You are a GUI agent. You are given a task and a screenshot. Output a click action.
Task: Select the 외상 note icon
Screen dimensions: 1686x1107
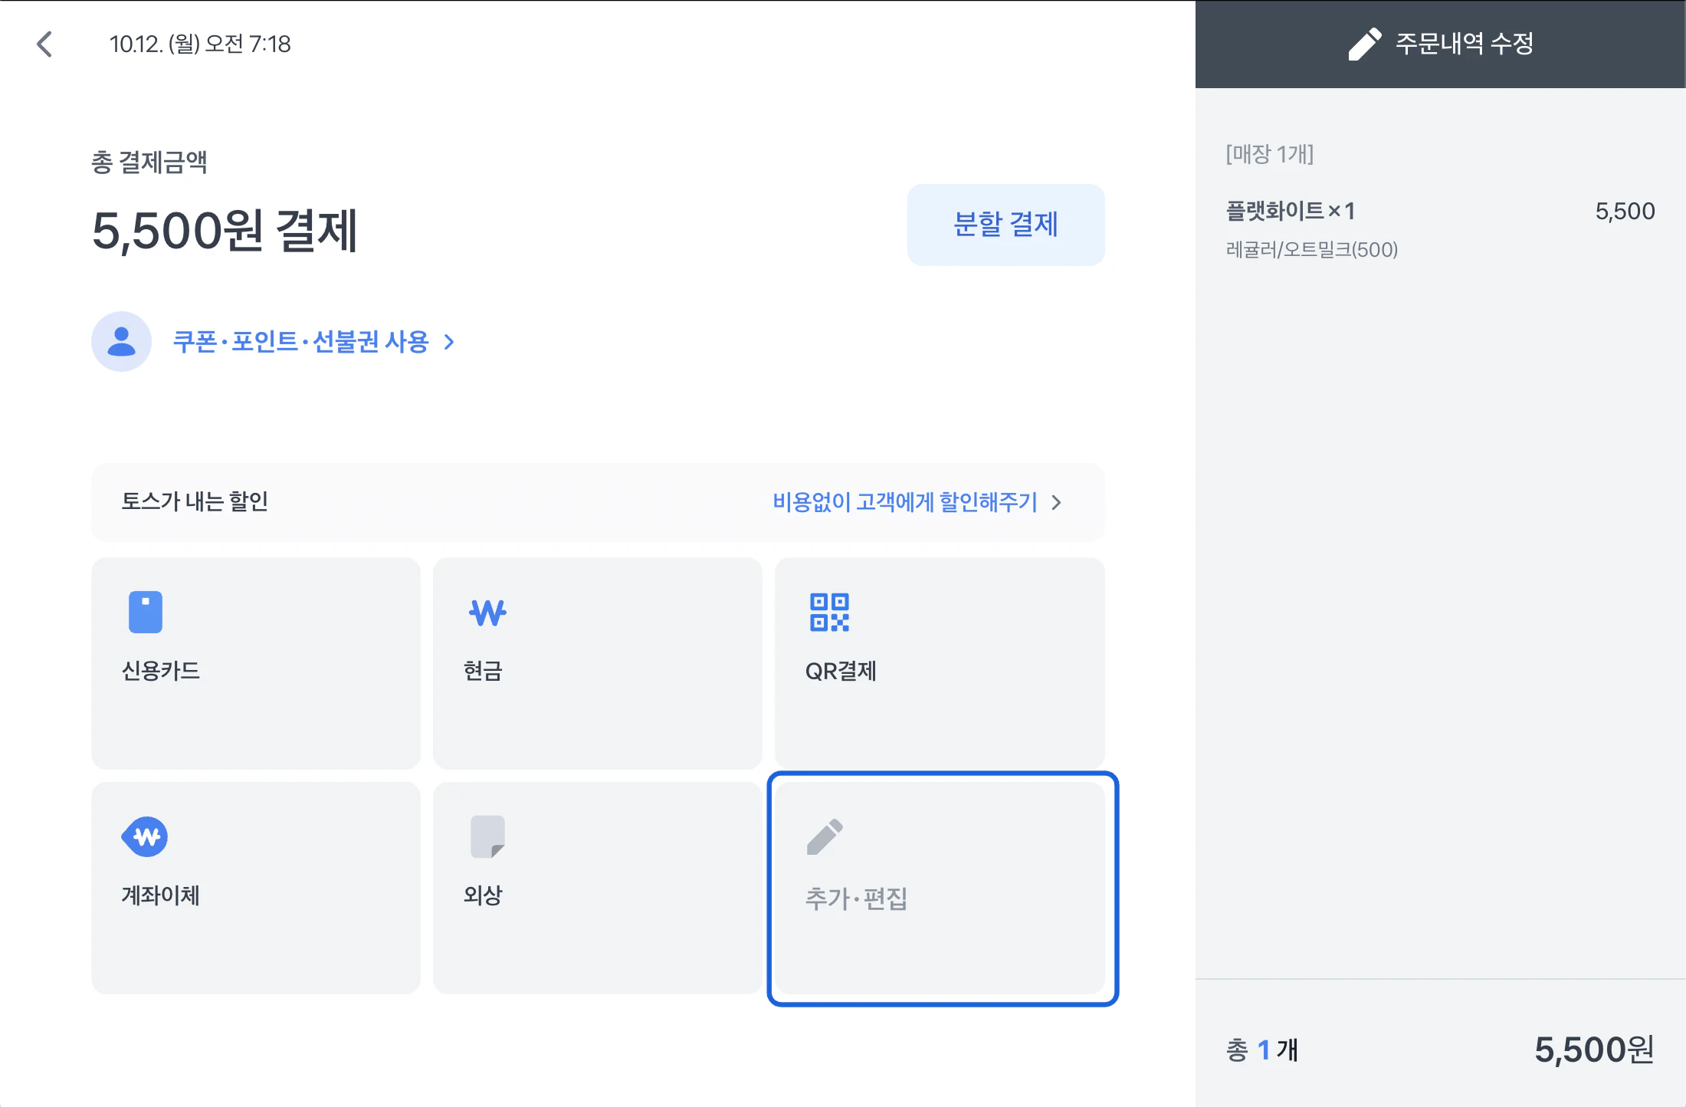pyautogui.click(x=487, y=836)
